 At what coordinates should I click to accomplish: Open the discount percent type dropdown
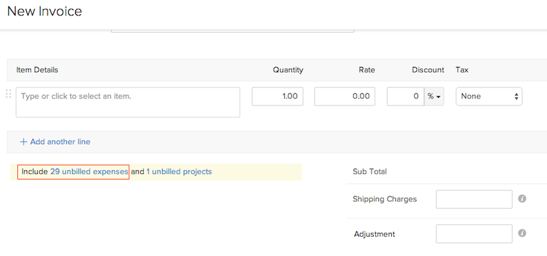click(x=434, y=96)
